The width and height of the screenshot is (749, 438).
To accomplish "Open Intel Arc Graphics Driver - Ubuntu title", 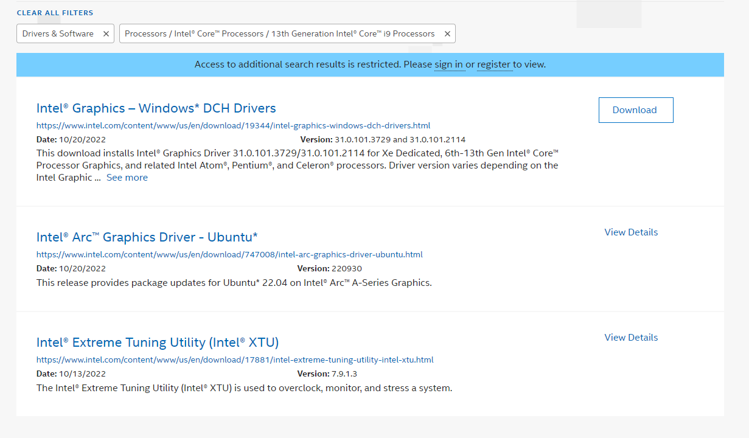I will coord(147,237).
